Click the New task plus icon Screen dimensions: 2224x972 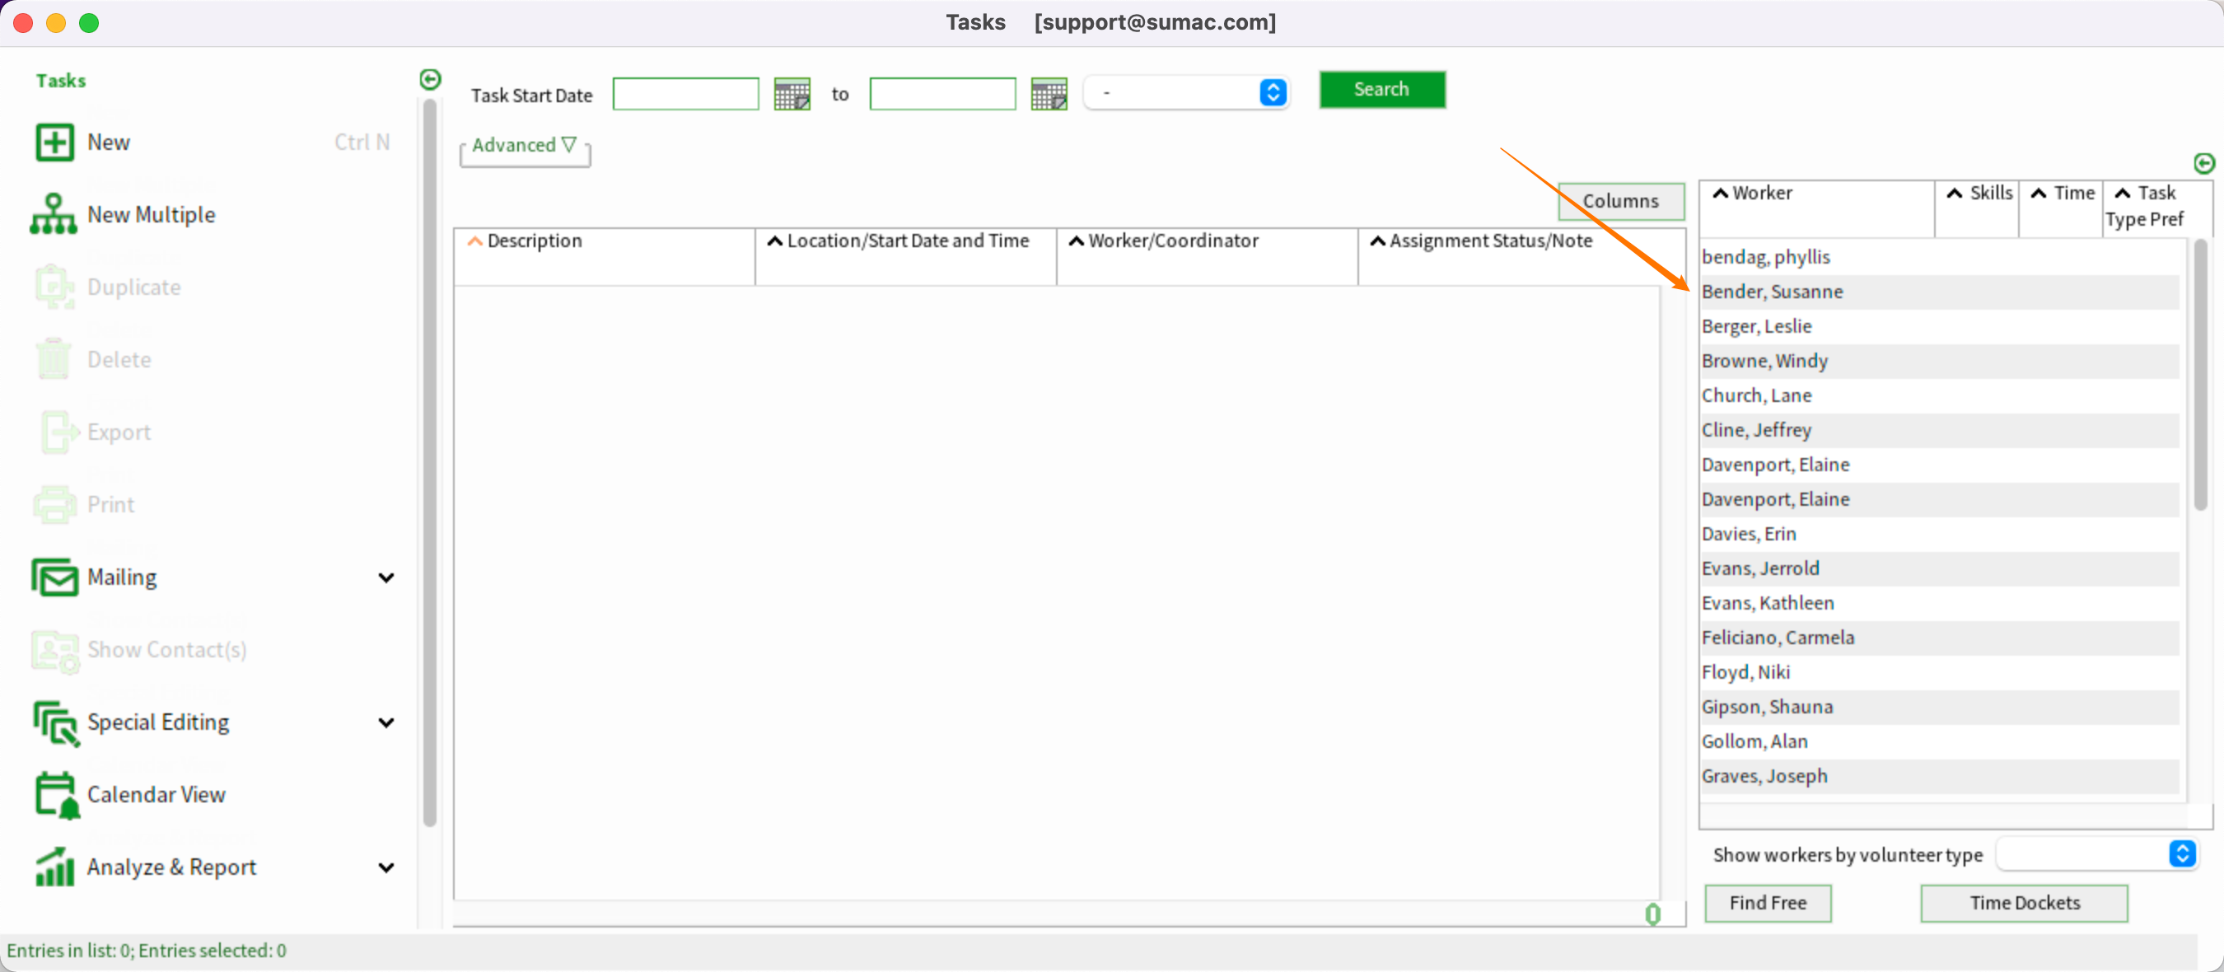54,143
